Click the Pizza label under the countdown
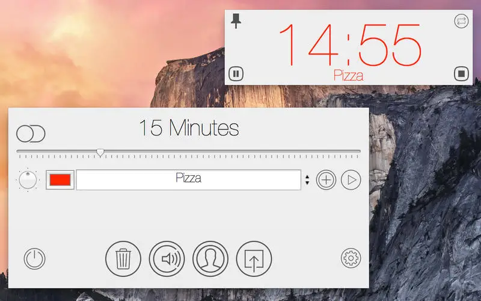481x301 pixels. click(x=349, y=75)
